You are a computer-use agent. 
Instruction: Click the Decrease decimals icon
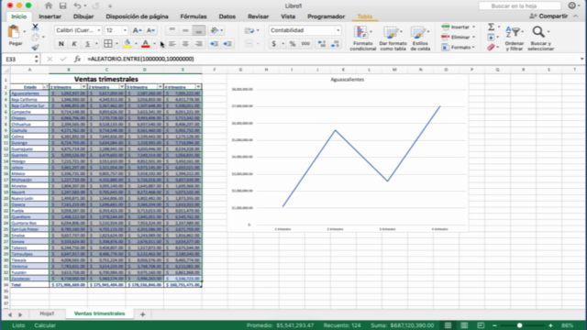(335, 44)
